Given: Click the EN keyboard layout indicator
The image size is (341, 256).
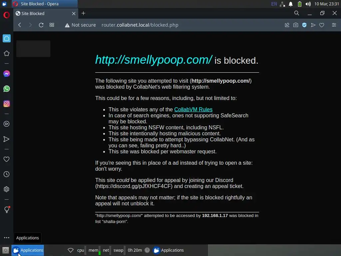Looking at the screenshot, I should click(x=274, y=4).
